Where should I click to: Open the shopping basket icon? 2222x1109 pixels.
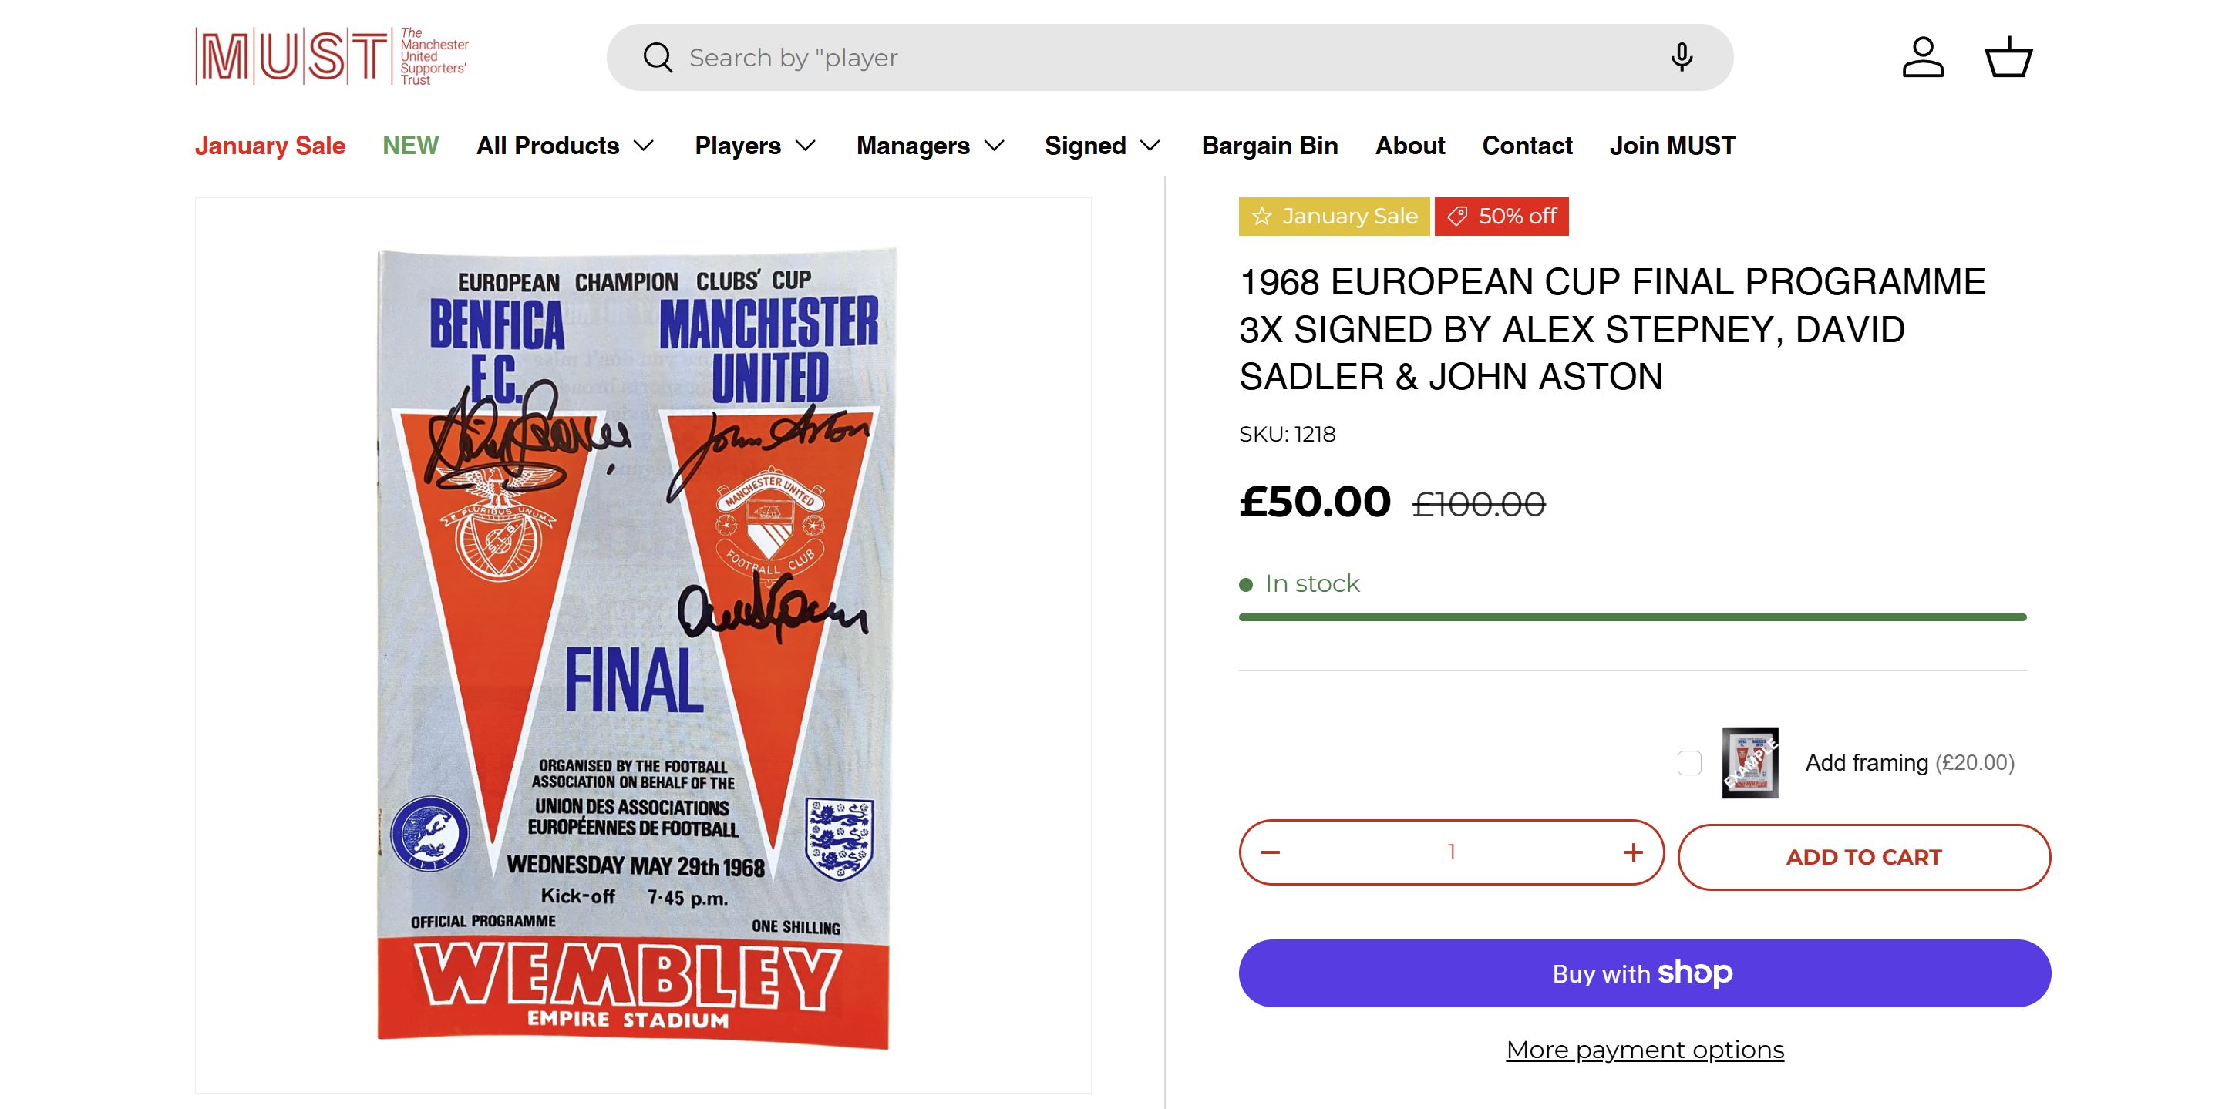[2008, 58]
